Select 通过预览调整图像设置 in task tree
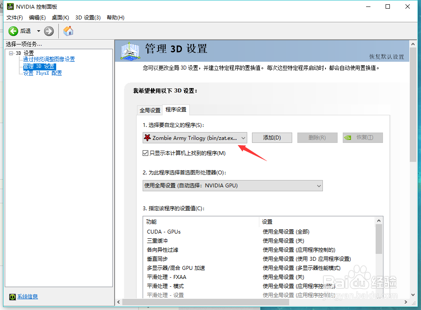This screenshot has height=310, width=421. [x=49, y=59]
